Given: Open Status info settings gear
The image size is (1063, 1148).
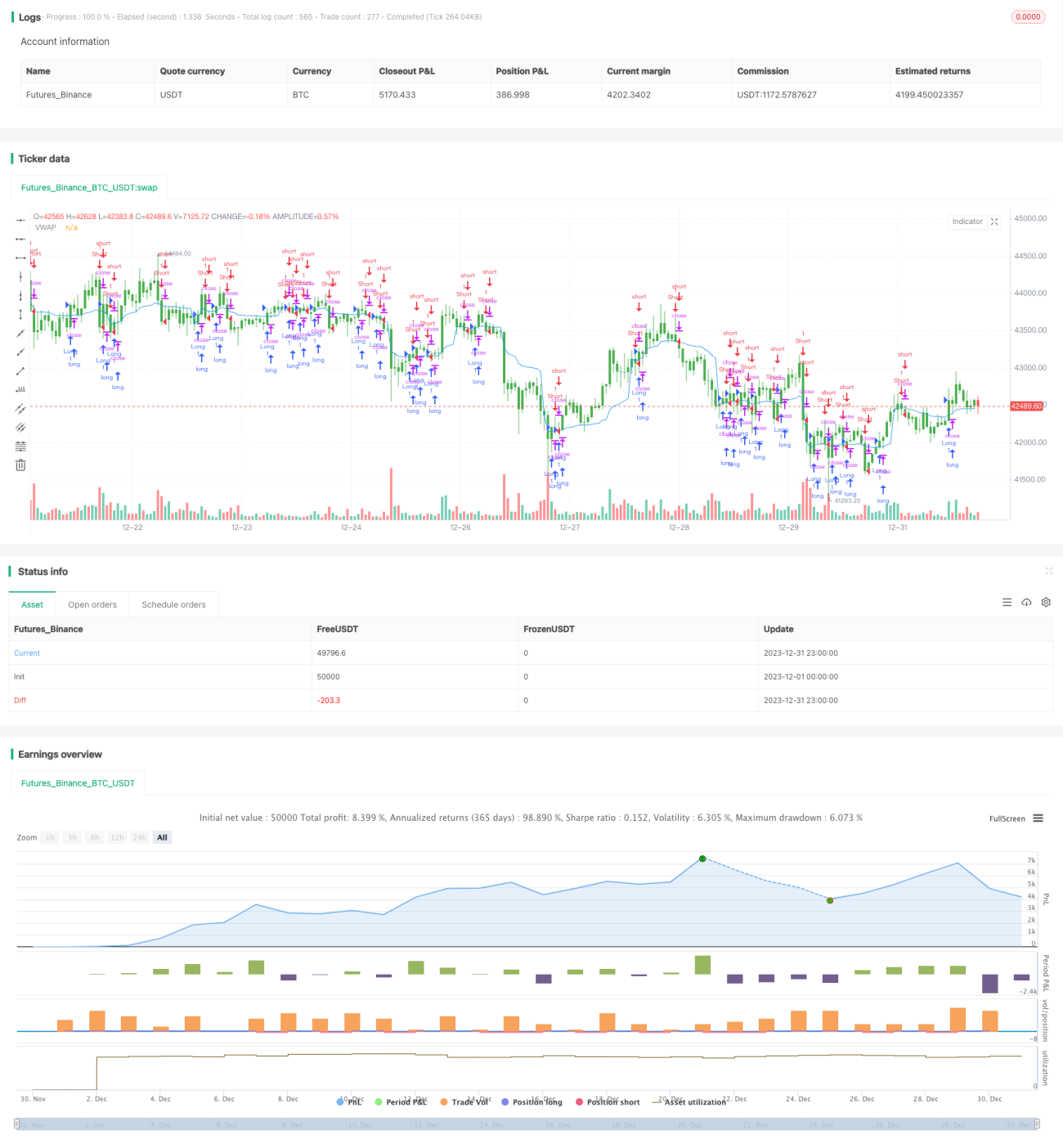Looking at the screenshot, I should (1046, 603).
